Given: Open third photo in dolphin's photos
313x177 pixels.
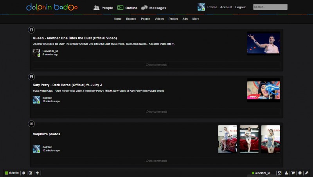Looking at the screenshot, I should [x=270, y=139].
